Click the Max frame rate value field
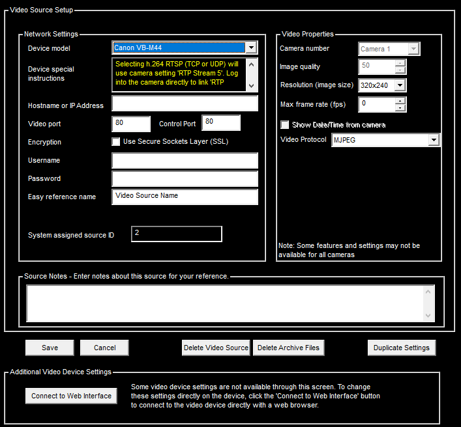This screenshot has width=461, height=427. pyautogui.click(x=377, y=105)
